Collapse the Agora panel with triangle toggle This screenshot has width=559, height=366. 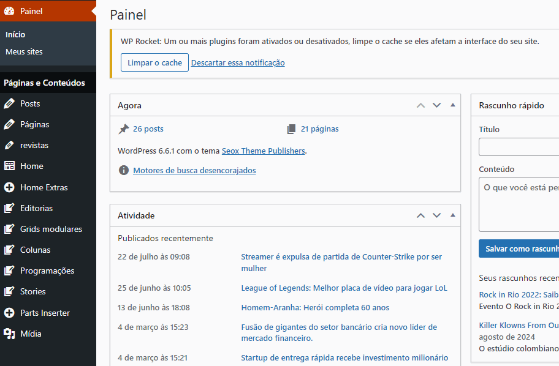pos(453,105)
